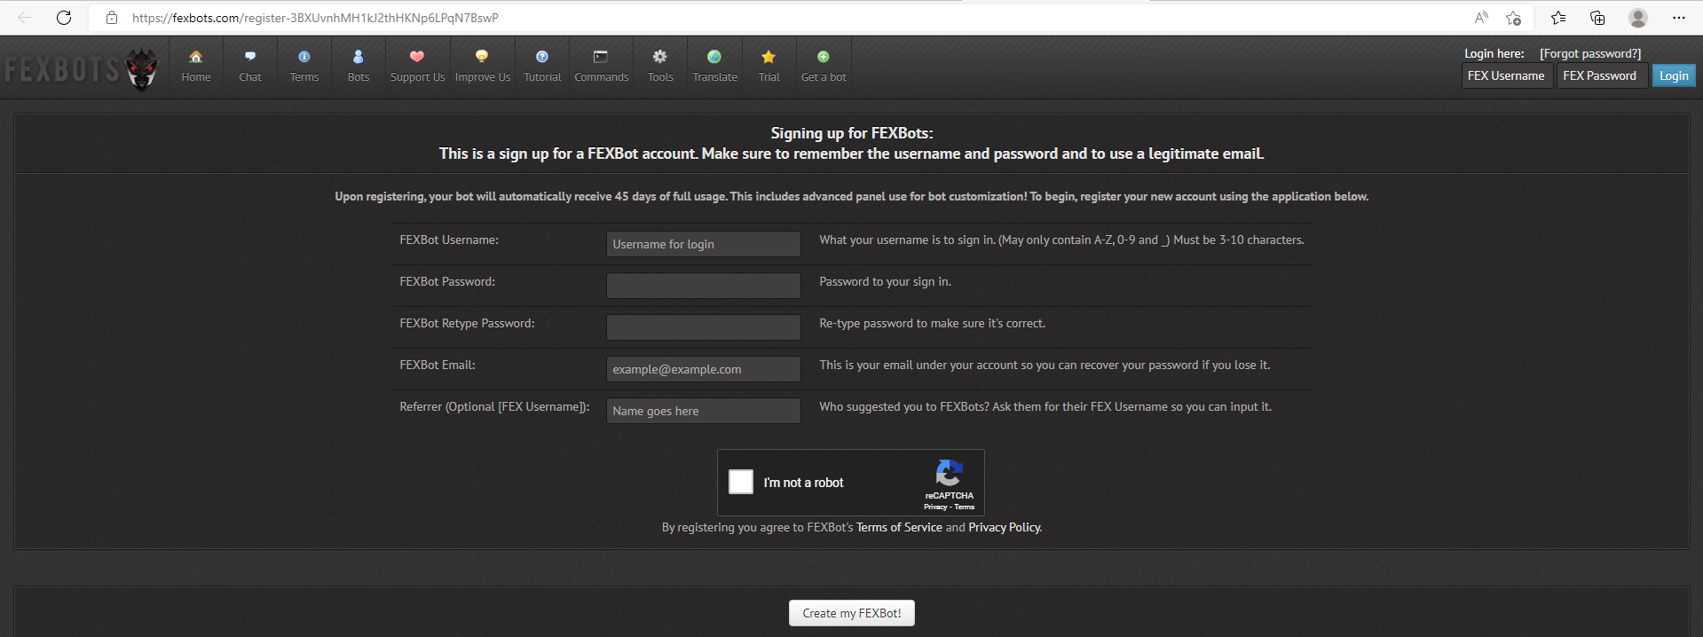The width and height of the screenshot is (1703, 637).
Task: Click the Trial menu label
Action: [769, 77]
